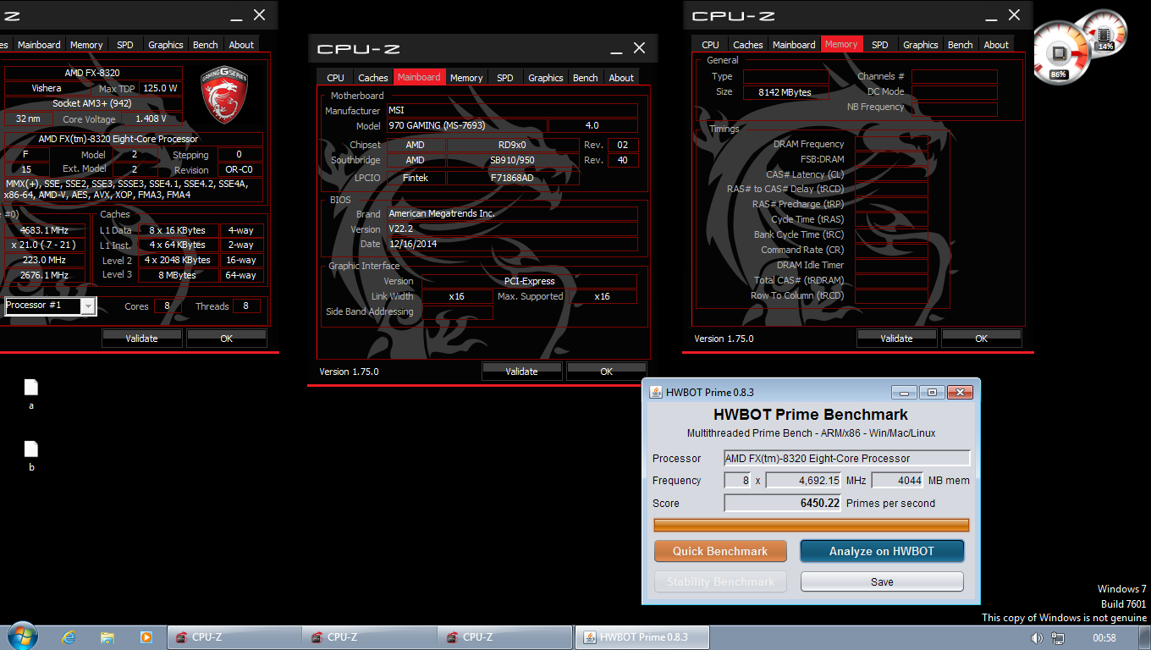Switch to Caches tab in middle CPU-Z window

pyautogui.click(x=373, y=78)
